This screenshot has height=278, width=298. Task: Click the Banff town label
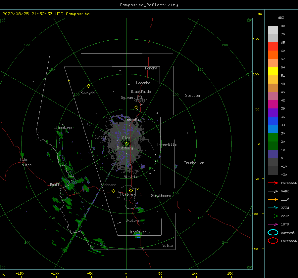point(55,184)
